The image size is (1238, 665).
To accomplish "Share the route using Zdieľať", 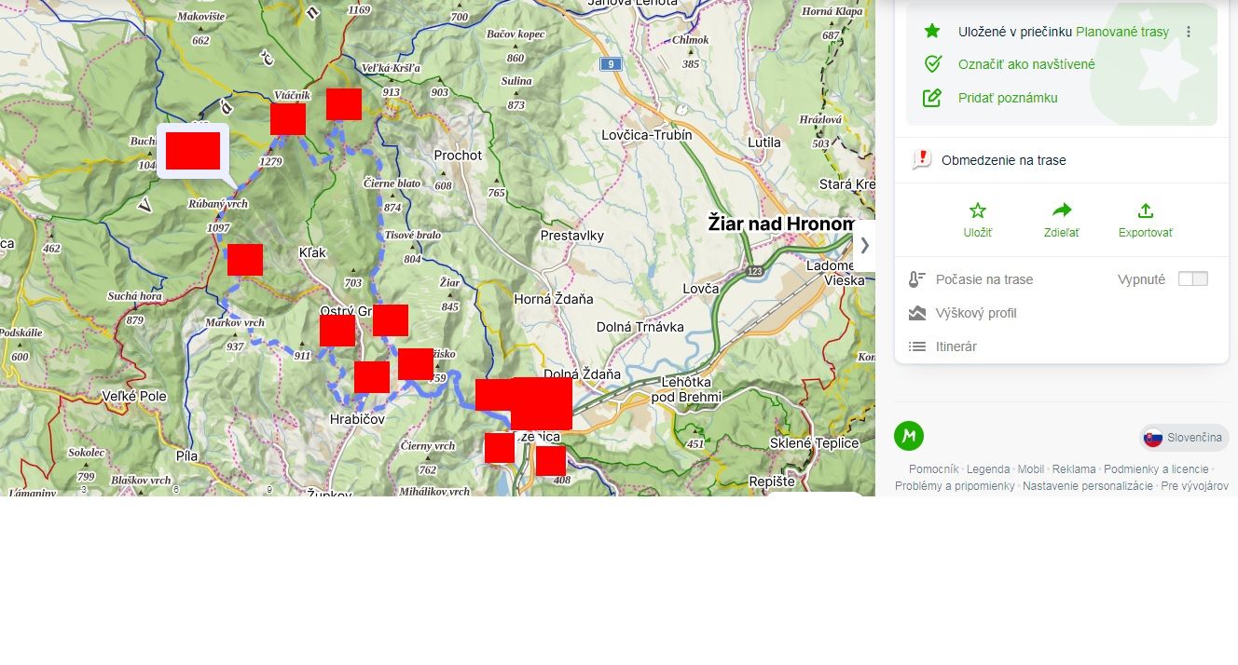I will 1062,221.
